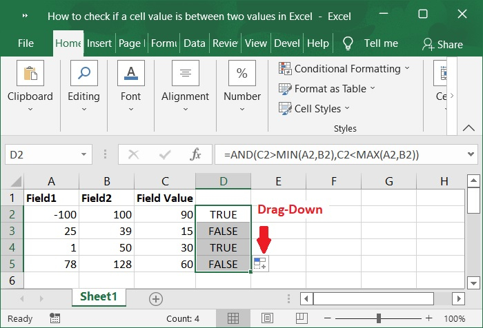Select the Sheet1 tab
Image resolution: width=483 pixels, height=328 pixels.
click(99, 297)
